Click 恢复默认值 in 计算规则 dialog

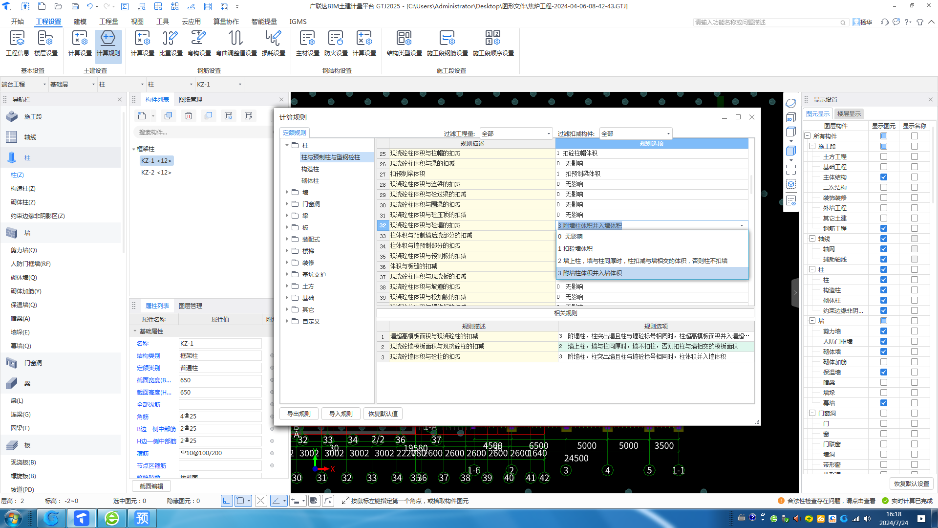pos(383,414)
